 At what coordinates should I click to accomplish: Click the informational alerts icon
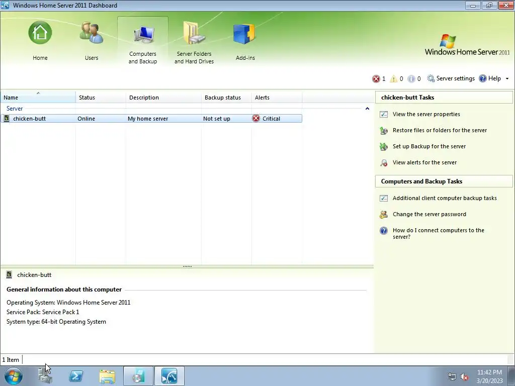pos(411,79)
